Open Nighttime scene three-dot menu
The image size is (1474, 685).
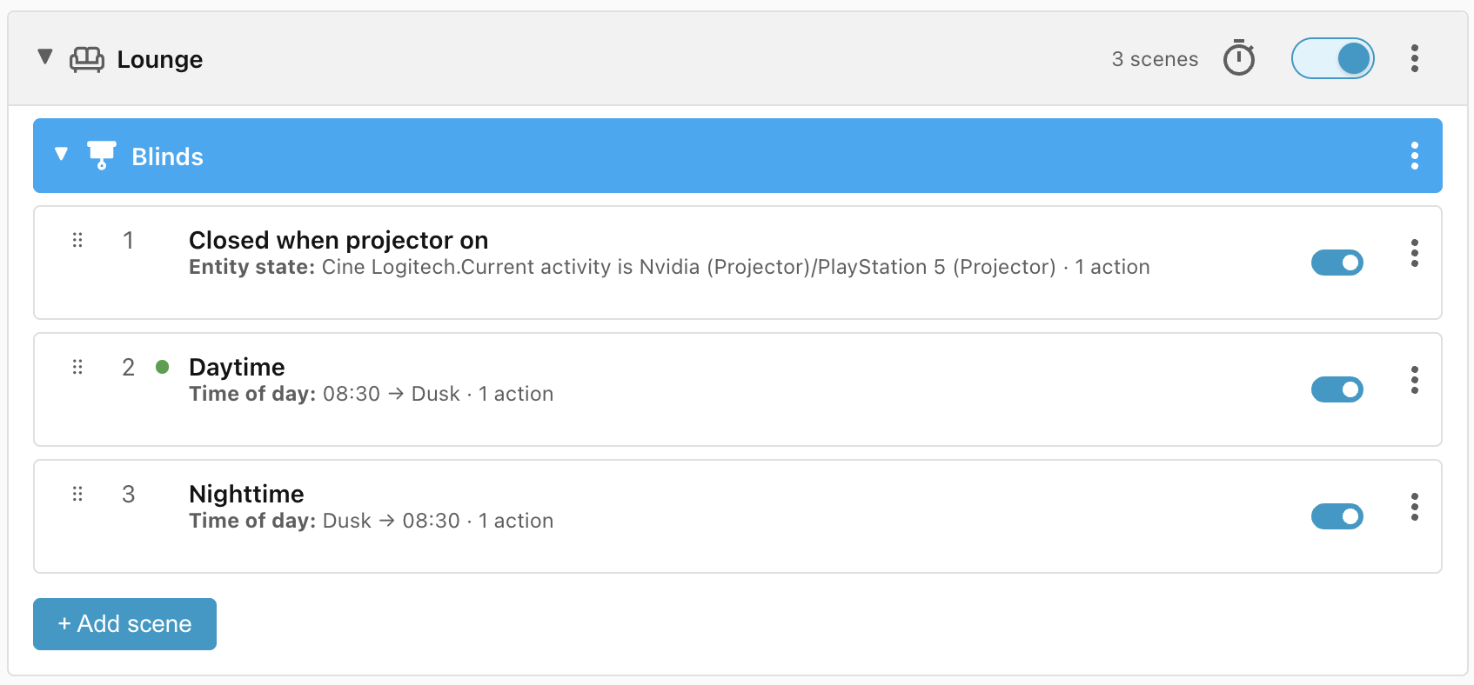pos(1415,507)
